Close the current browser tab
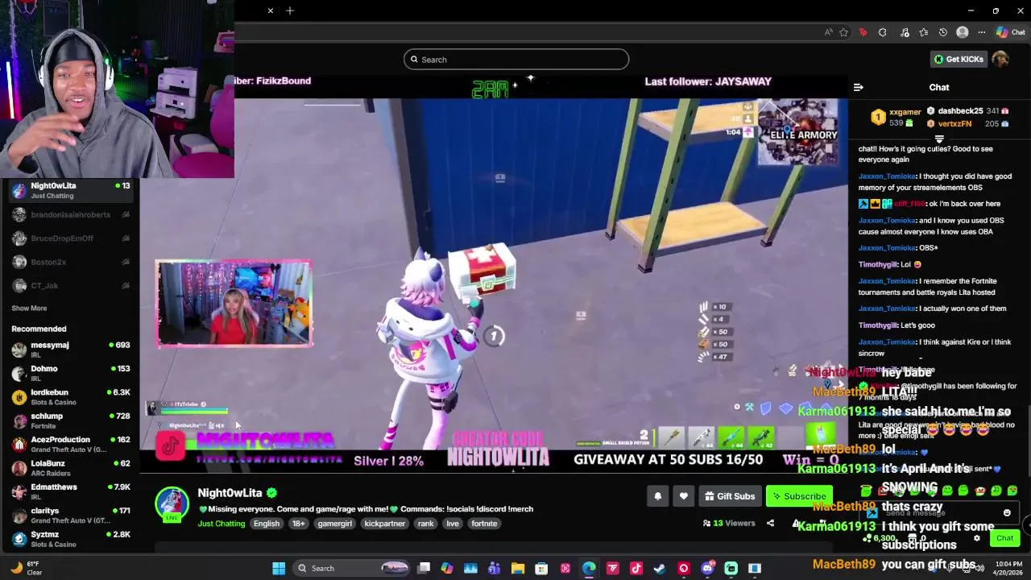This screenshot has height=580, width=1031. [x=271, y=10]
